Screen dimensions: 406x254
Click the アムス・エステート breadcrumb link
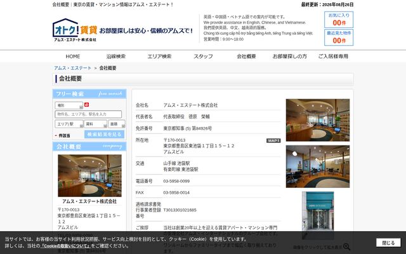[x=72, y=68]
